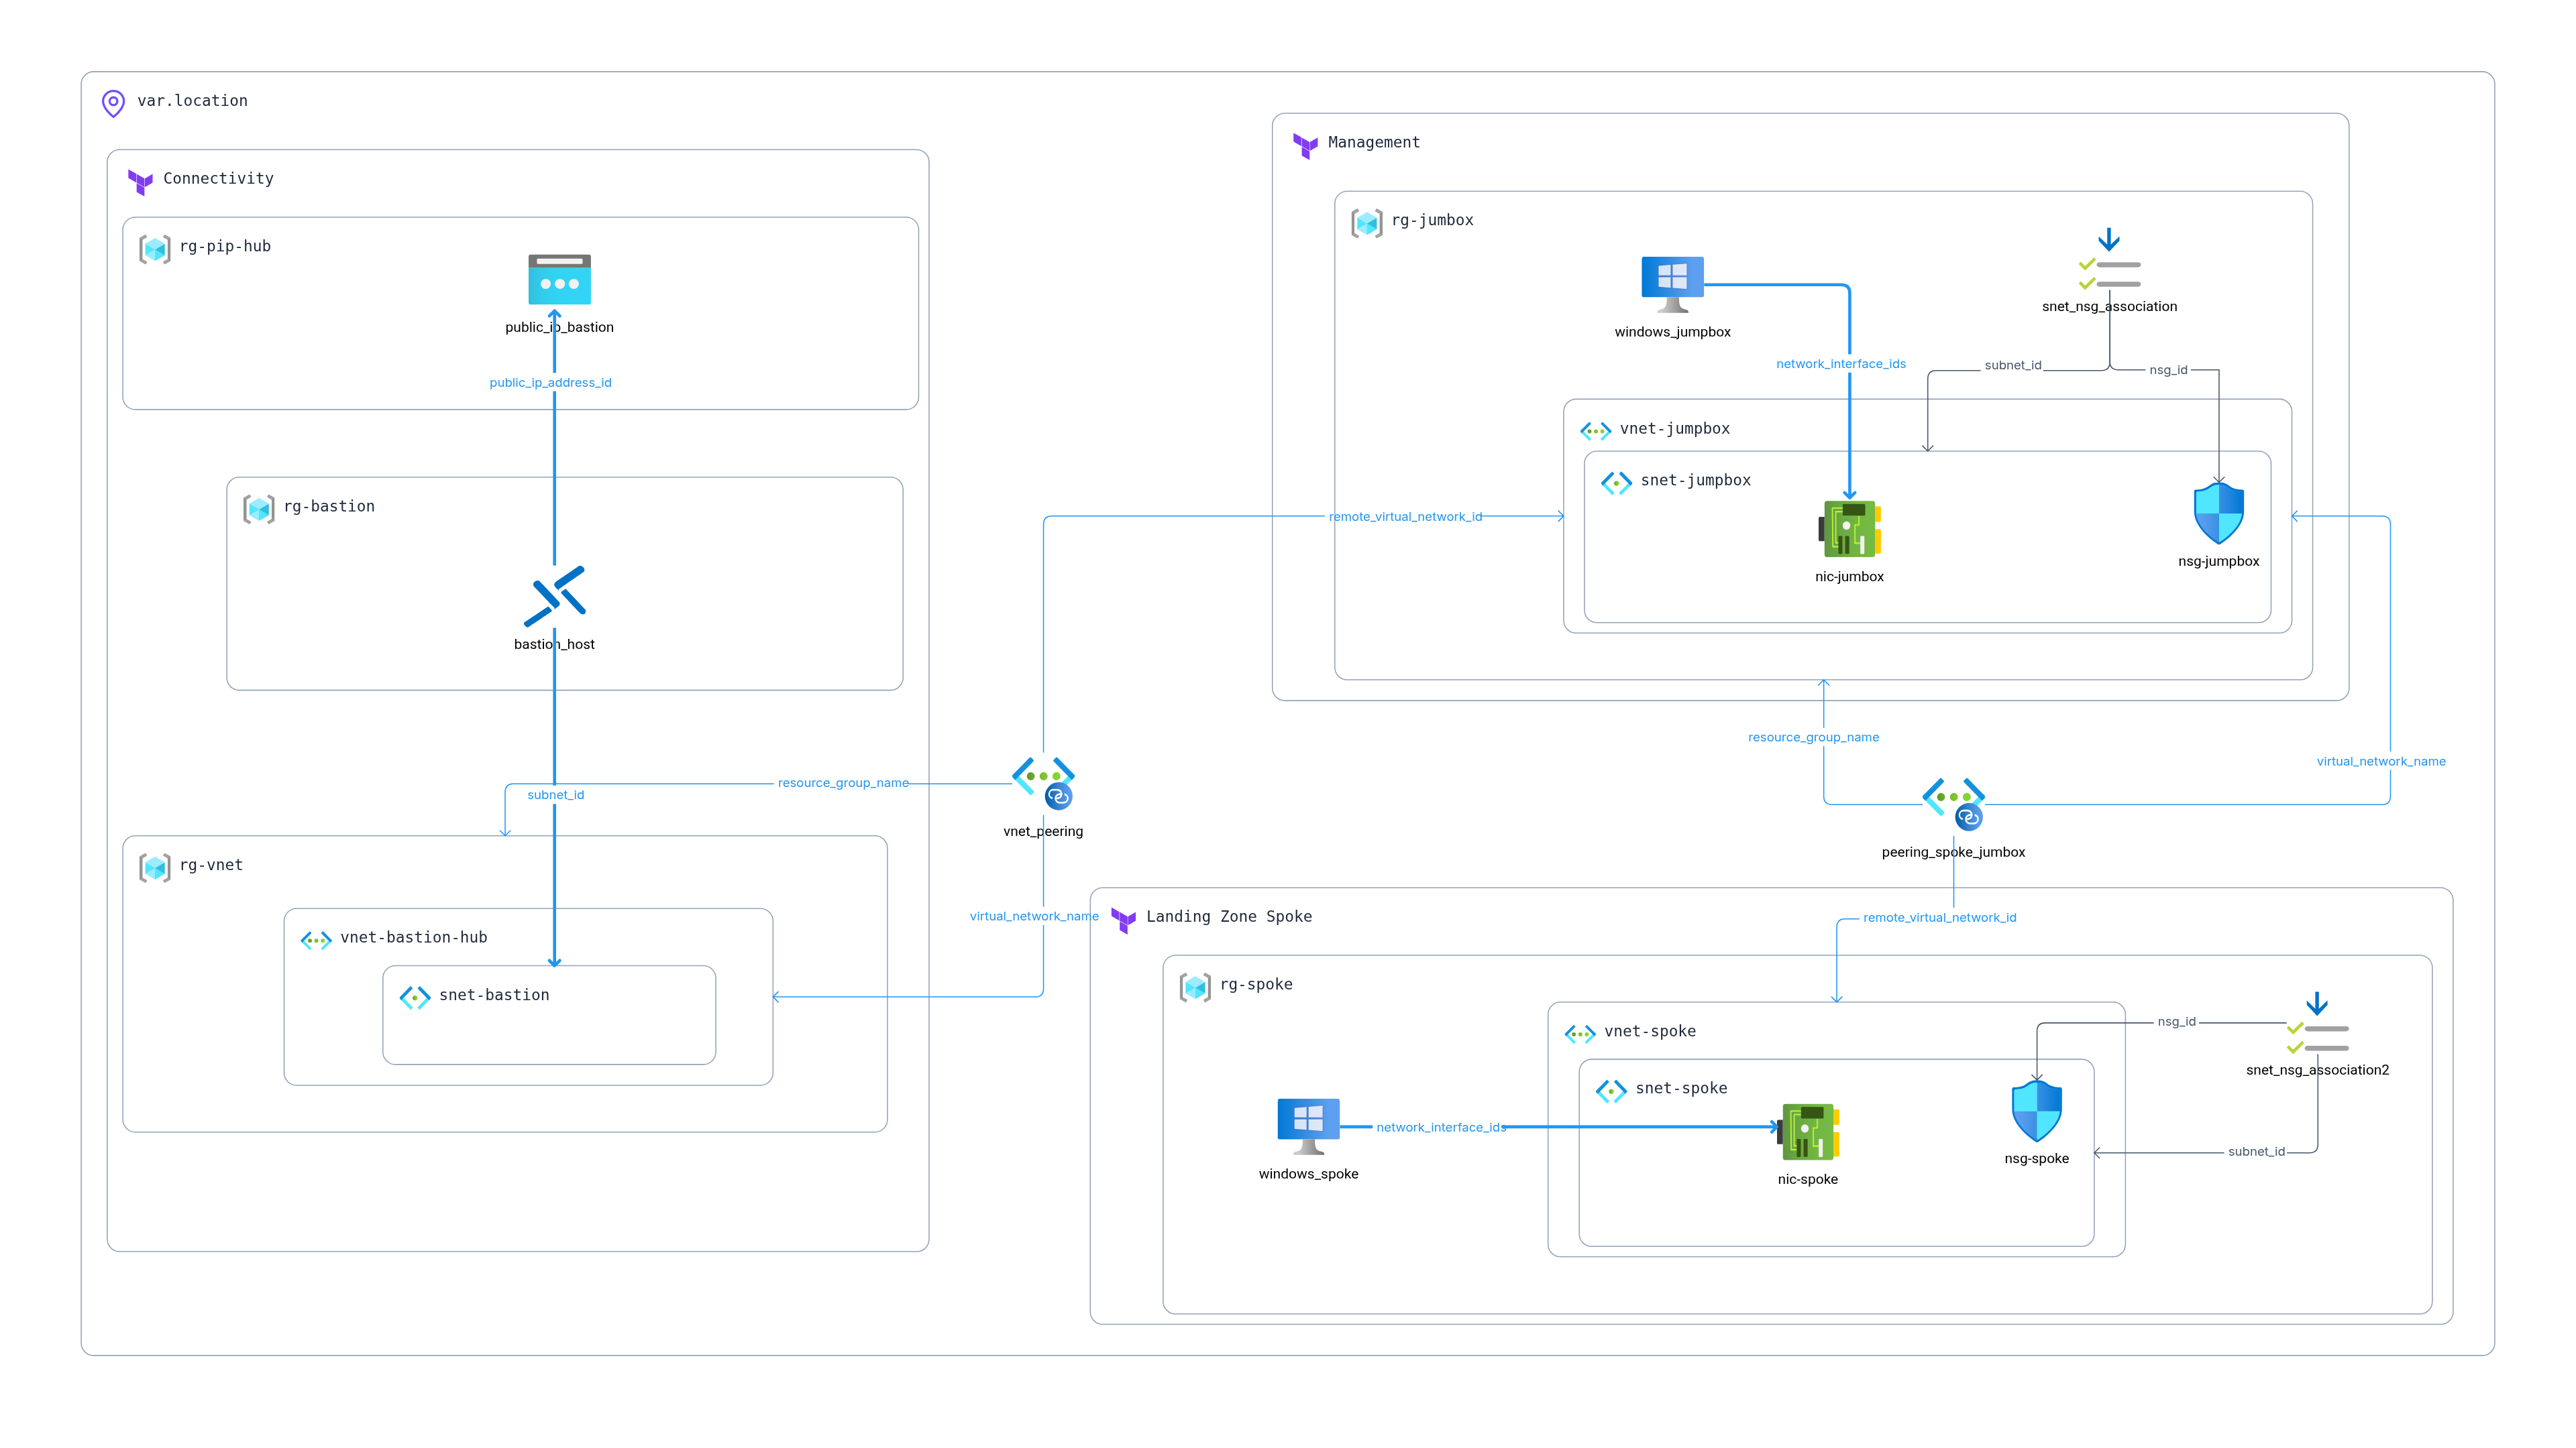Select the Landing Zone Spoke Terraform icon

[1123, 920]
